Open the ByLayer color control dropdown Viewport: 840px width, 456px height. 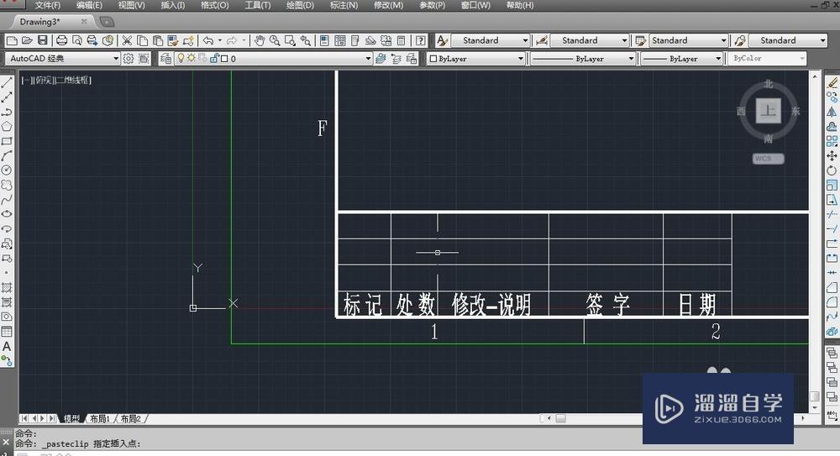520,59
